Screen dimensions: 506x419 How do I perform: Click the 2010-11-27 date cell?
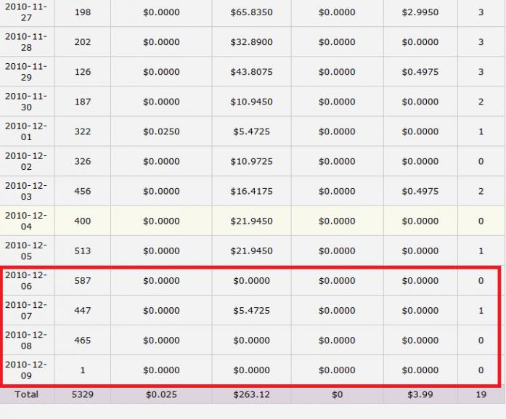[26, 12]
